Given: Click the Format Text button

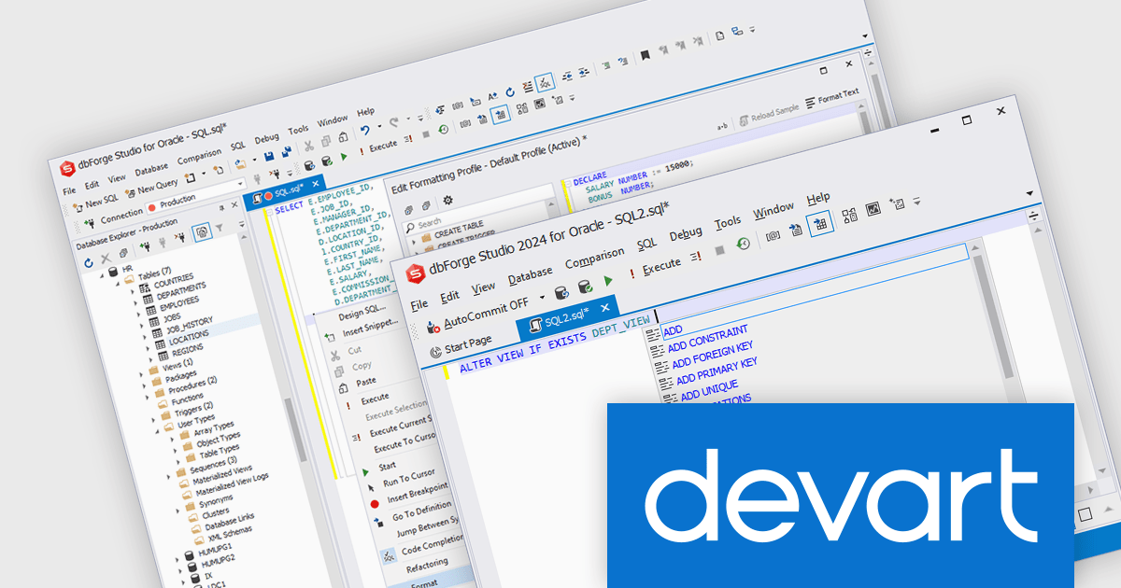Looking at the screenshot, I should pos(831,99).
